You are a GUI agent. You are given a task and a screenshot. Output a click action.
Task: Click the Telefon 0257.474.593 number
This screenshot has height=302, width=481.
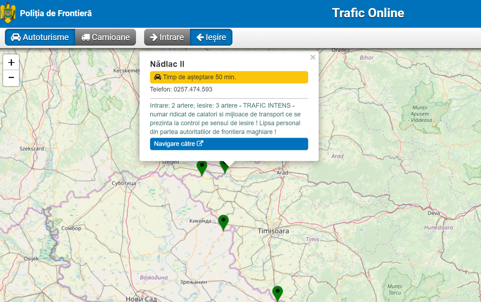[x=193, y=89]
